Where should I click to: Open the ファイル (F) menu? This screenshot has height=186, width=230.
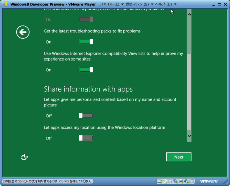pos(110,4)
